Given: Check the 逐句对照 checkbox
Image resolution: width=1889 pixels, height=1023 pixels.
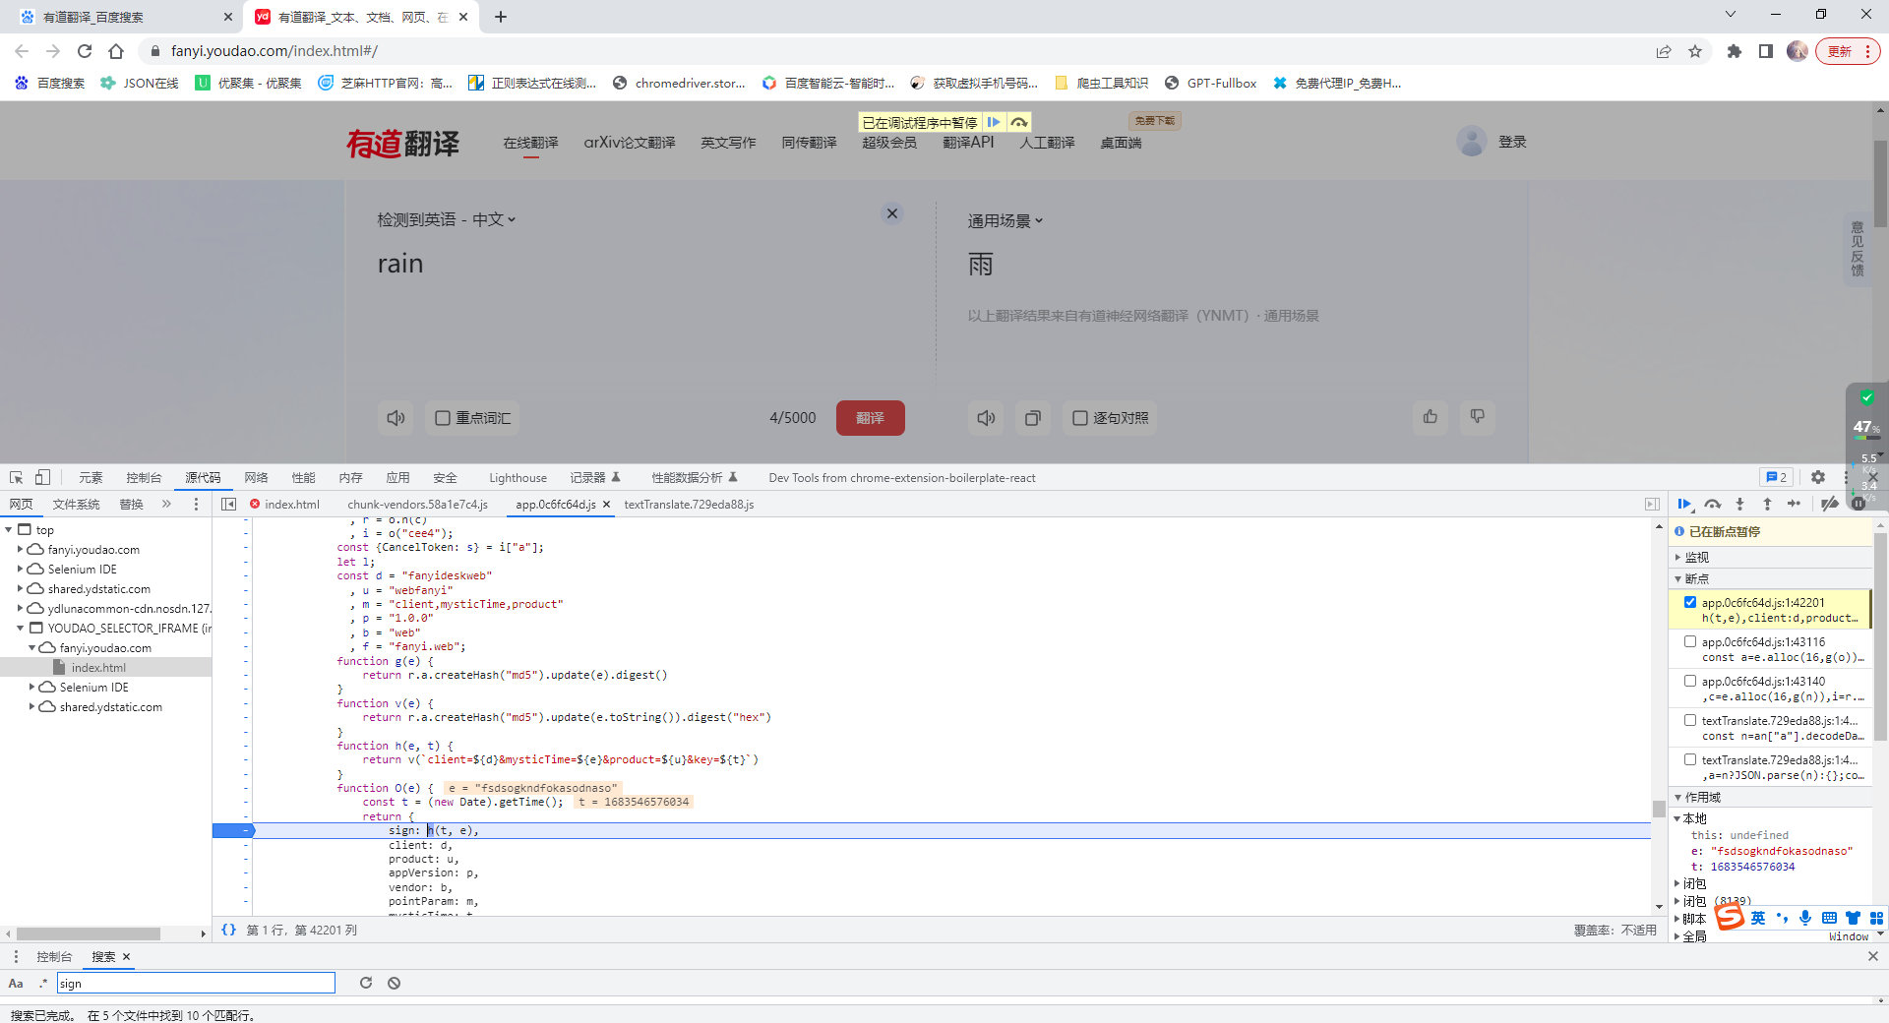Looking at the screenshot, I should [x=1080, y=418].
